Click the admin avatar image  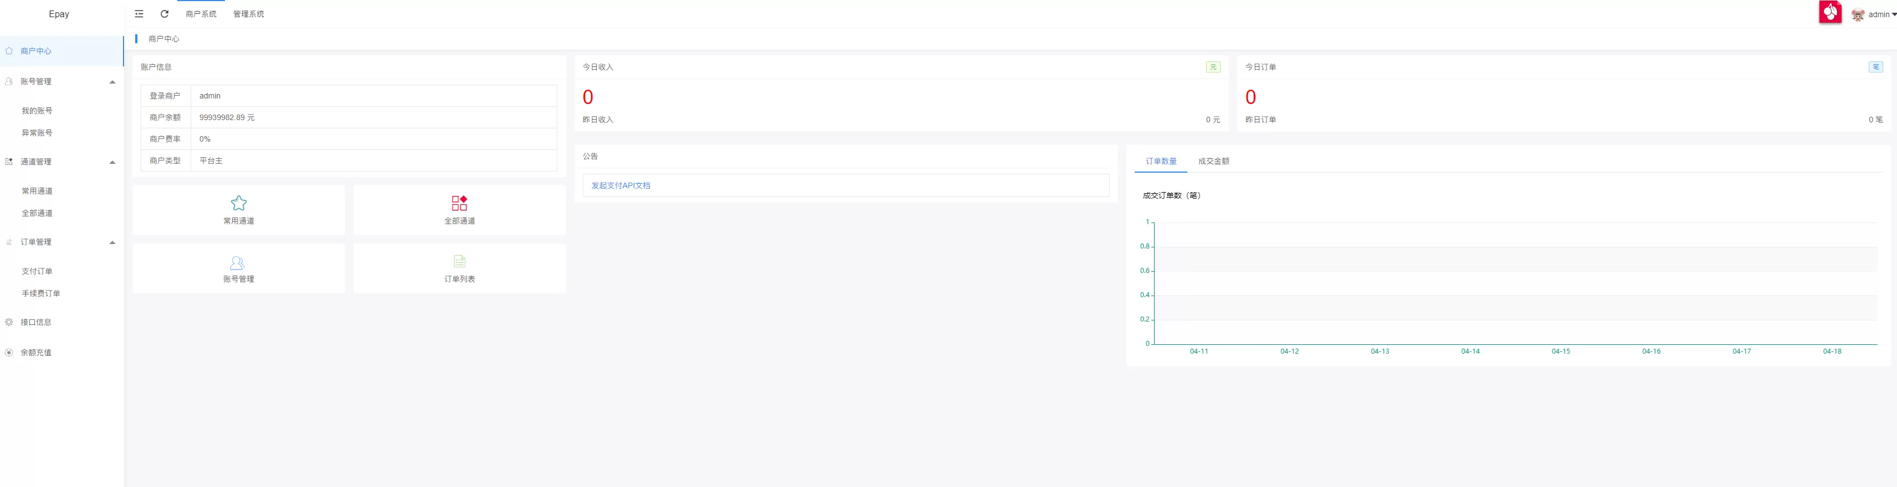click(x=1857, y=15)
